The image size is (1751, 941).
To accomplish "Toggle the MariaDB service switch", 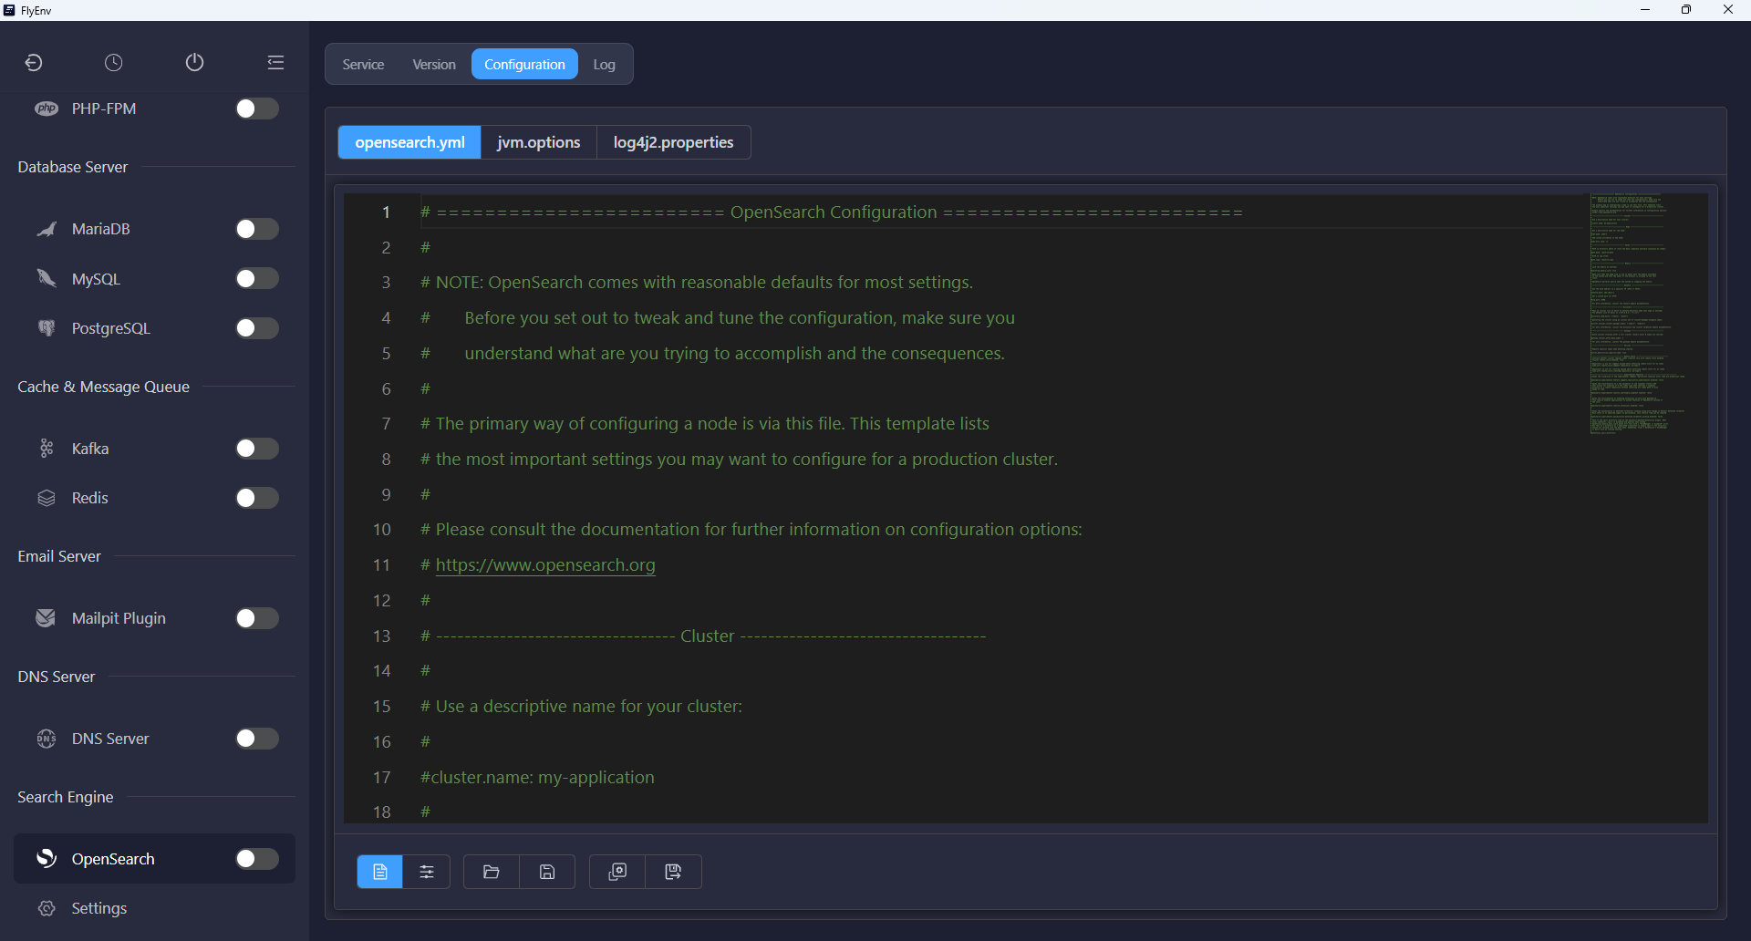I will point(257,229).
